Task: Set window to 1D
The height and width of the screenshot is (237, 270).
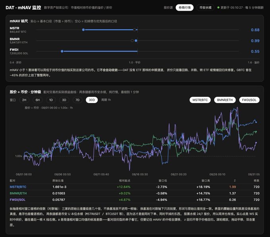Action: [x=51, y=100]
